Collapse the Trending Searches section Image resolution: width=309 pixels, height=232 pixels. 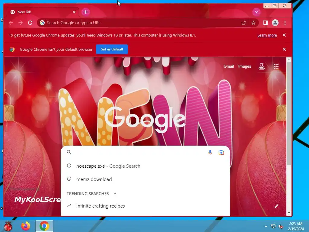click(x=115, y=194)
